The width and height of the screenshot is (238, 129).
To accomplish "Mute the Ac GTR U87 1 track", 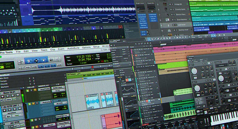I will [20, 108].
